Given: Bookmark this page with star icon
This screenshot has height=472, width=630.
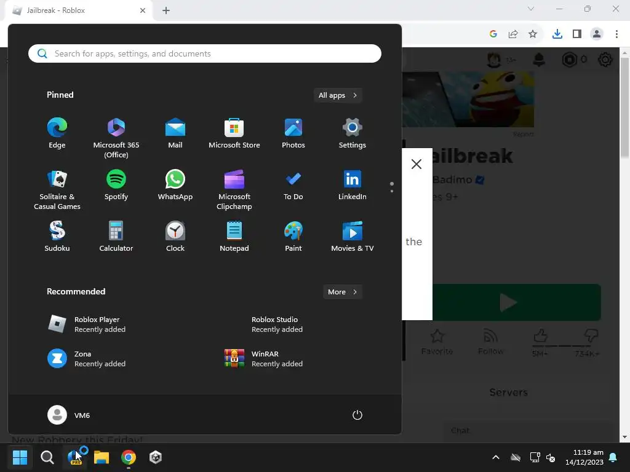Looking at the screenshot, I should tap(533, 34).
